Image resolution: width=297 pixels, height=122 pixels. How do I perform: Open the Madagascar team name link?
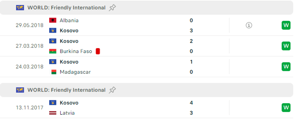point(75,72)
